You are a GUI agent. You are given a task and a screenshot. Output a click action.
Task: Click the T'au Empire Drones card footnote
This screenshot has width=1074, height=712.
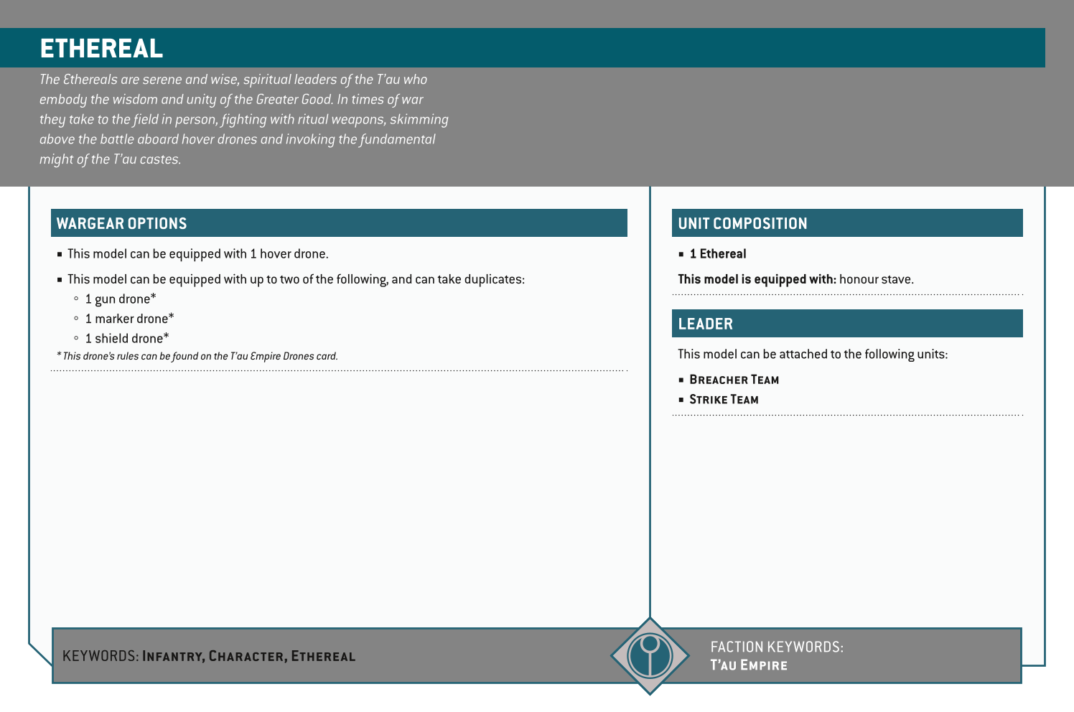point(197,357)
